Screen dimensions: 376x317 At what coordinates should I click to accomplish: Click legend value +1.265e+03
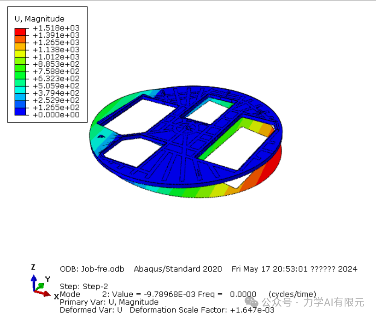tap(56, 43)
